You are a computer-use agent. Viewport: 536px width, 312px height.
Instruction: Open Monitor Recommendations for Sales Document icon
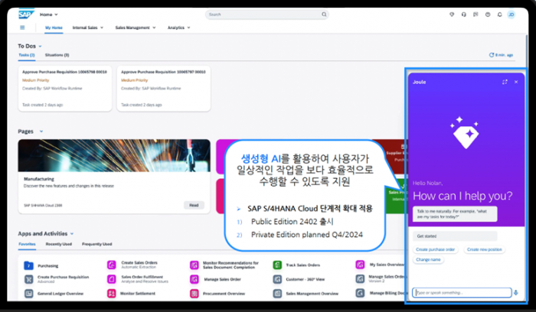194,265
